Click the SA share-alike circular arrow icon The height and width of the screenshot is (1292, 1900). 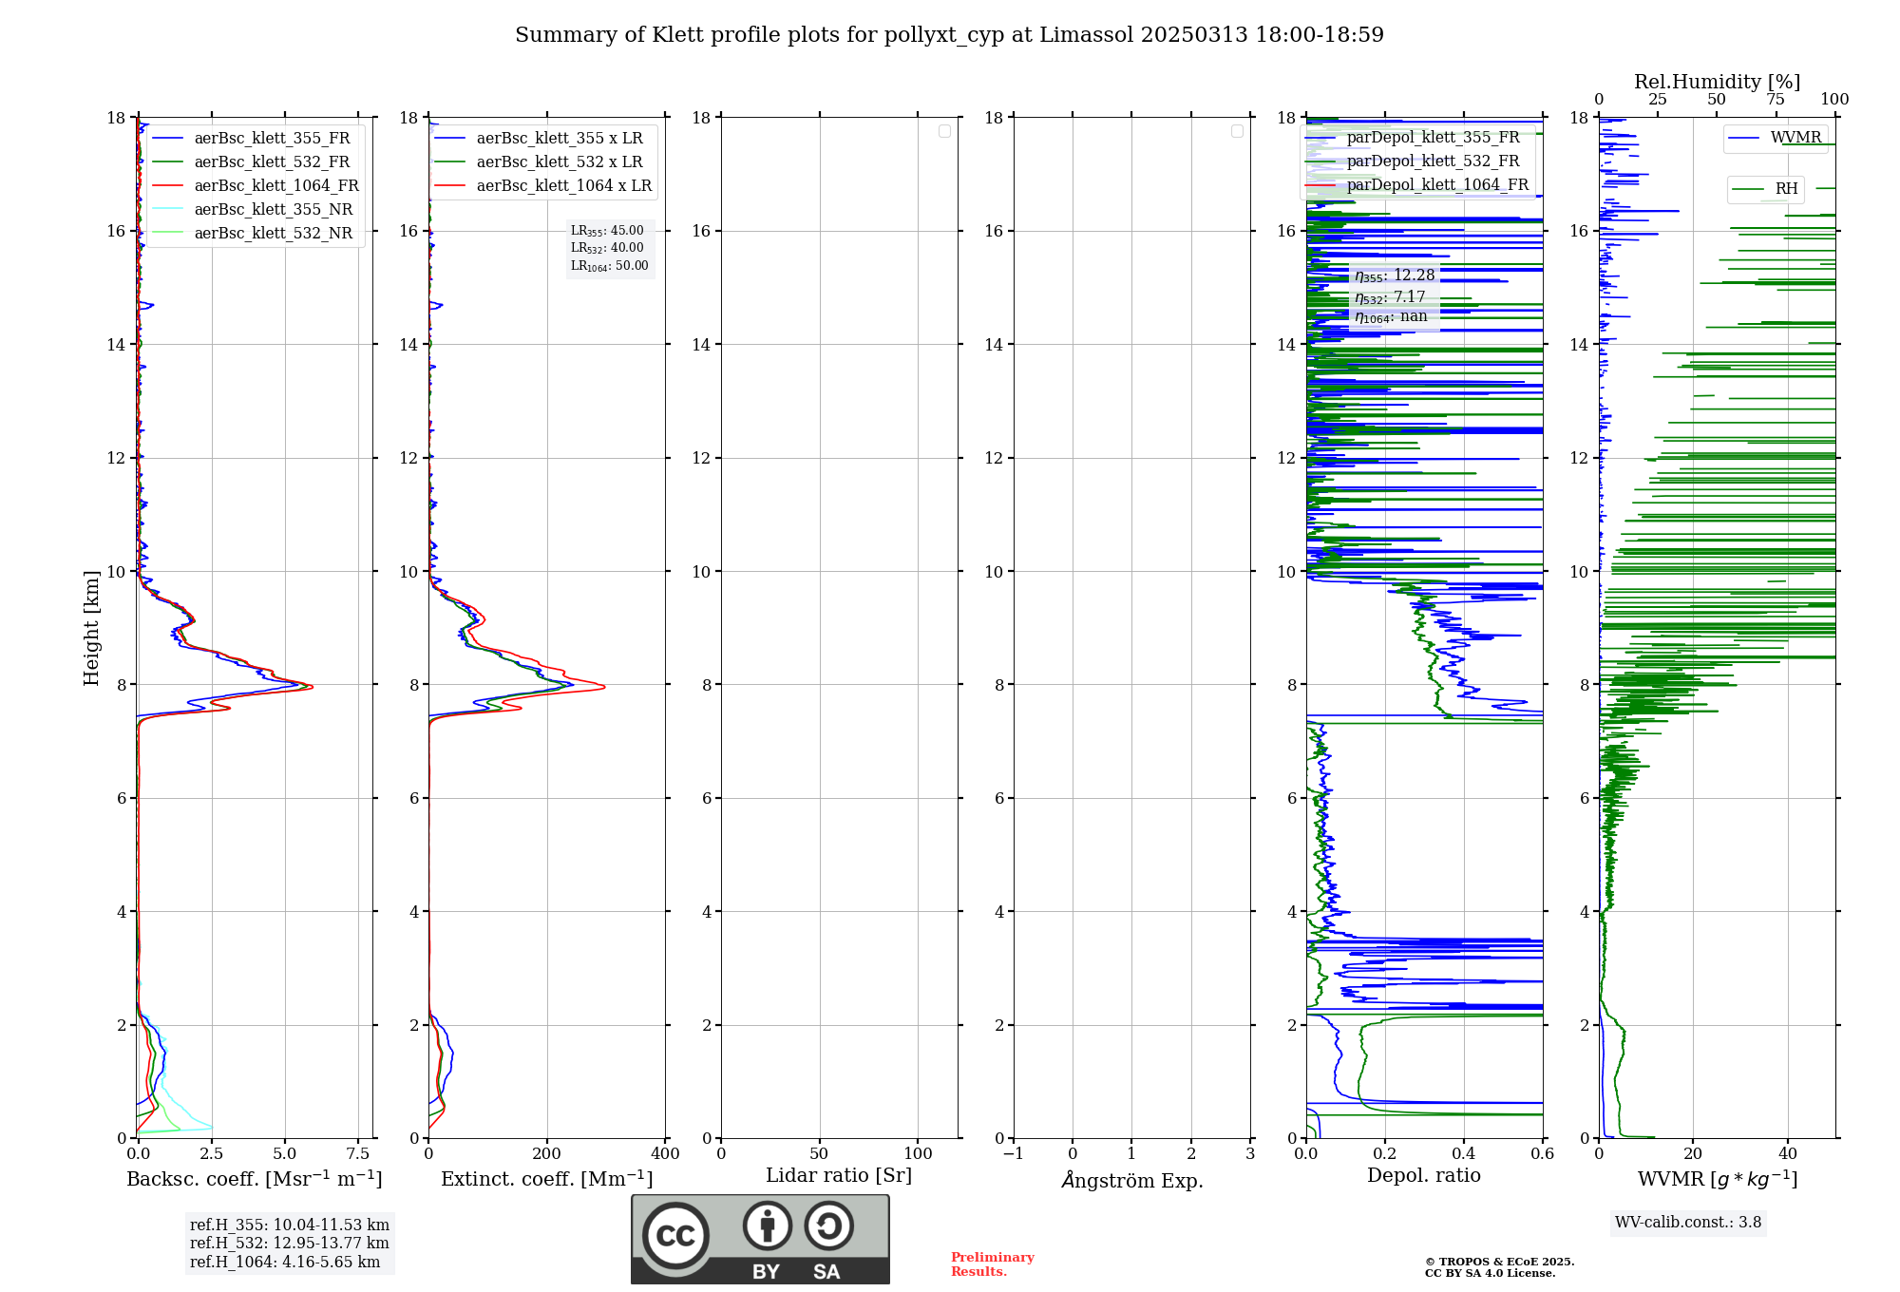[x=828, y=1225]
